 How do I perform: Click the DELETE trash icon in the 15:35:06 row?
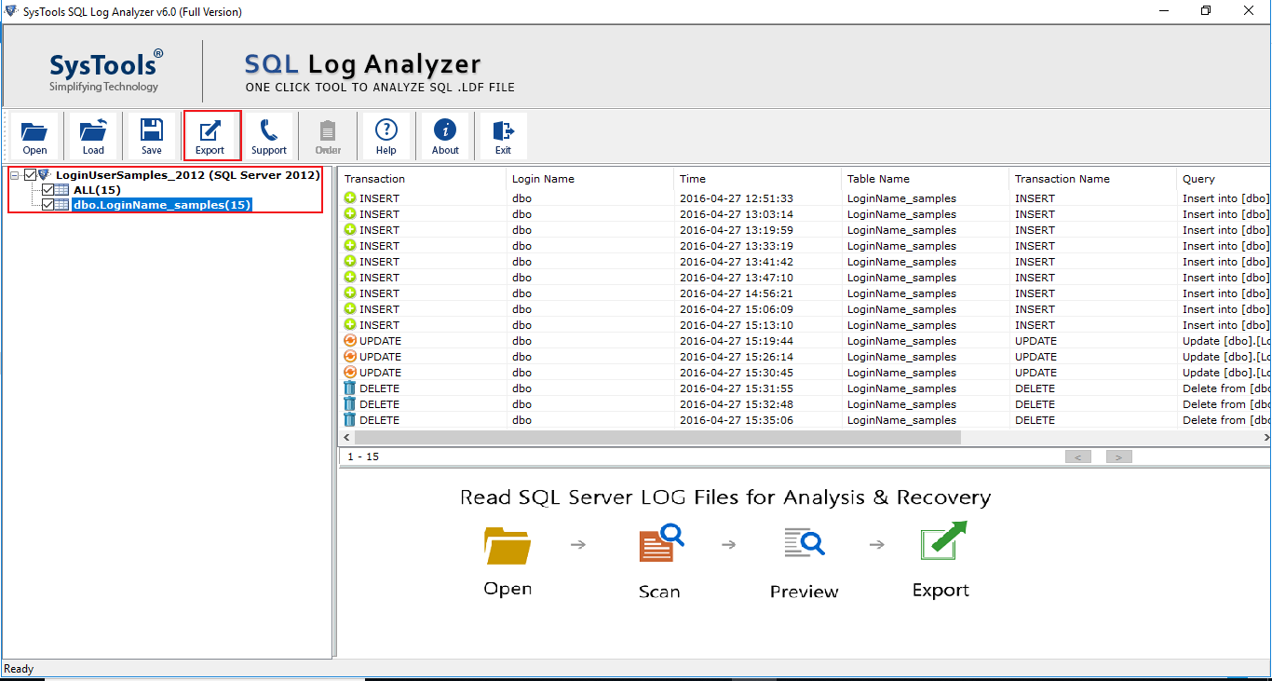point(350,420)
